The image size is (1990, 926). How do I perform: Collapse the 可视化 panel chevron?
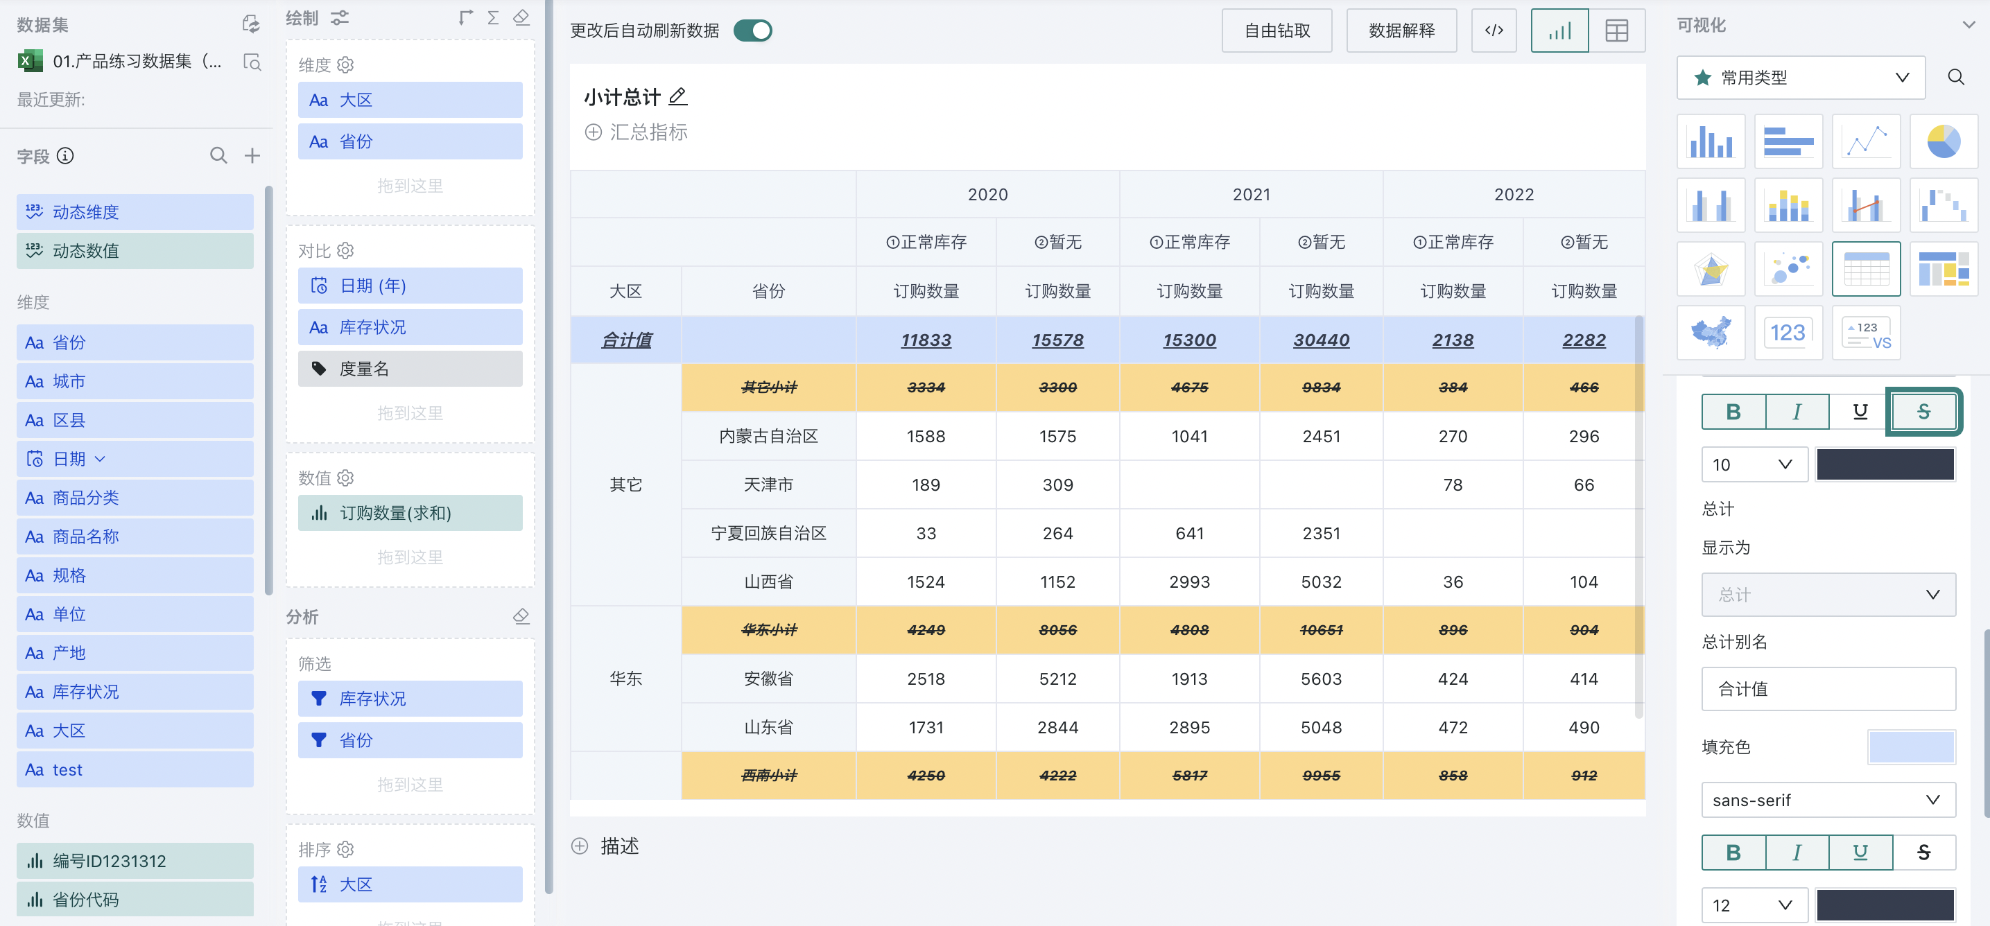pyautogui.click(x=1969, y=25)
